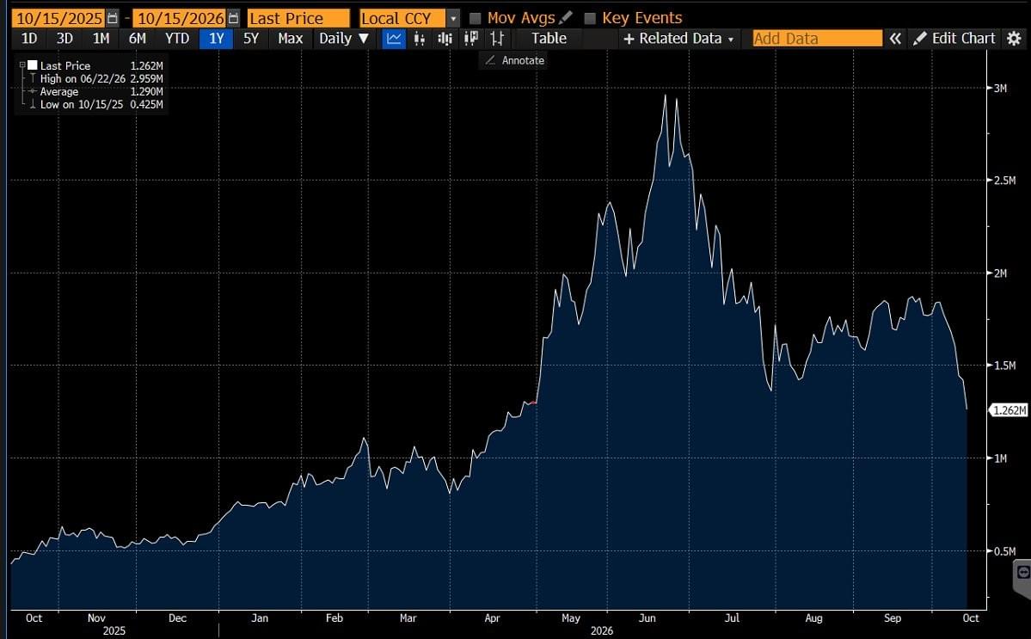This screenshot has height=639, width=1031.
Task: Expand the Related Data menu
Action: tap(678, 39)
